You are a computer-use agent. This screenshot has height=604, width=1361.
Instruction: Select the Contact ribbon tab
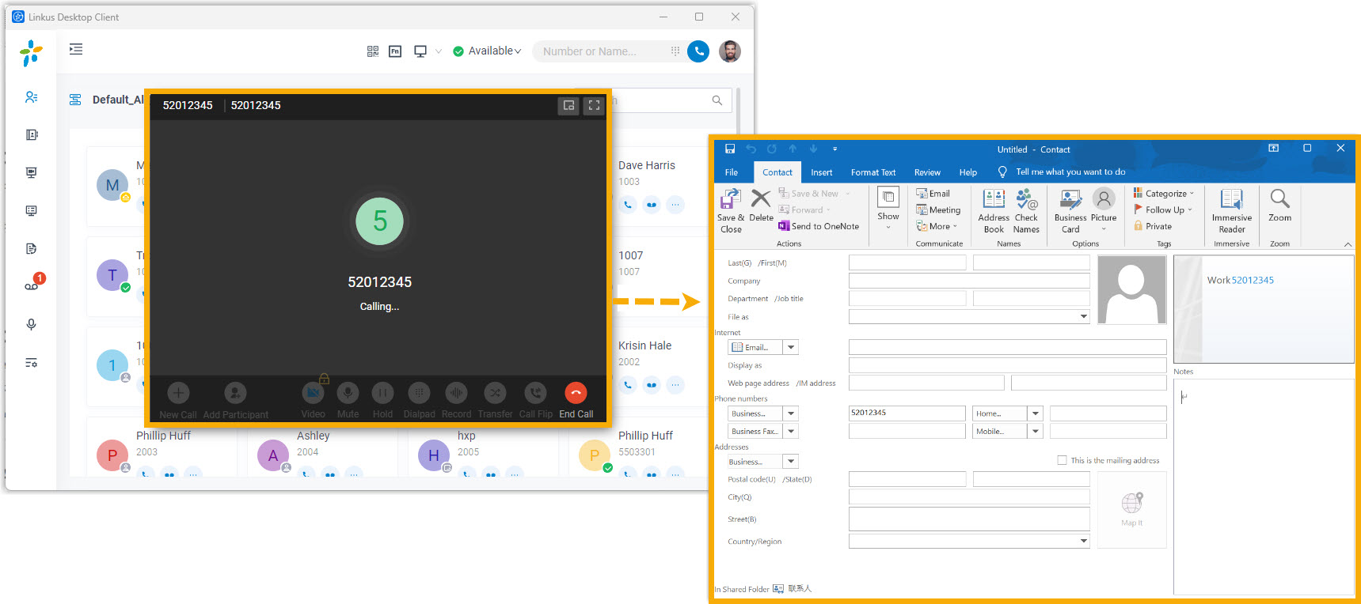[x=777, y=172]
